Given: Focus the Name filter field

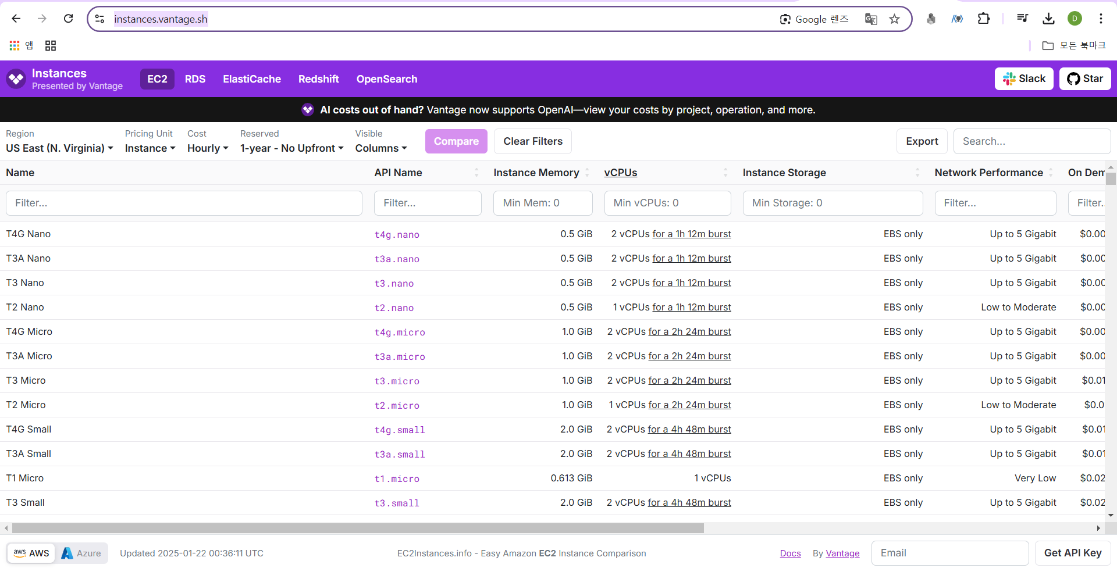Looking at the screenshot, I should pyautogui.click(x=184, y=203).
